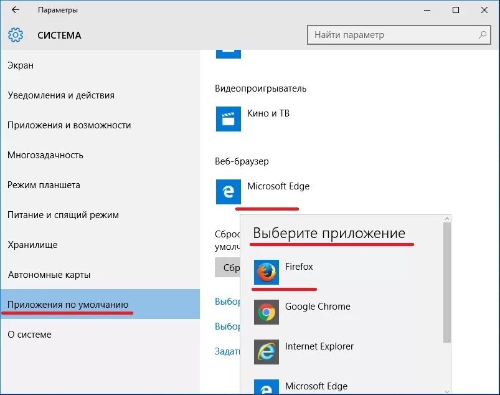
Task: Go back with the arrow button
Action: pyautogui.click(x=16, y=10)
